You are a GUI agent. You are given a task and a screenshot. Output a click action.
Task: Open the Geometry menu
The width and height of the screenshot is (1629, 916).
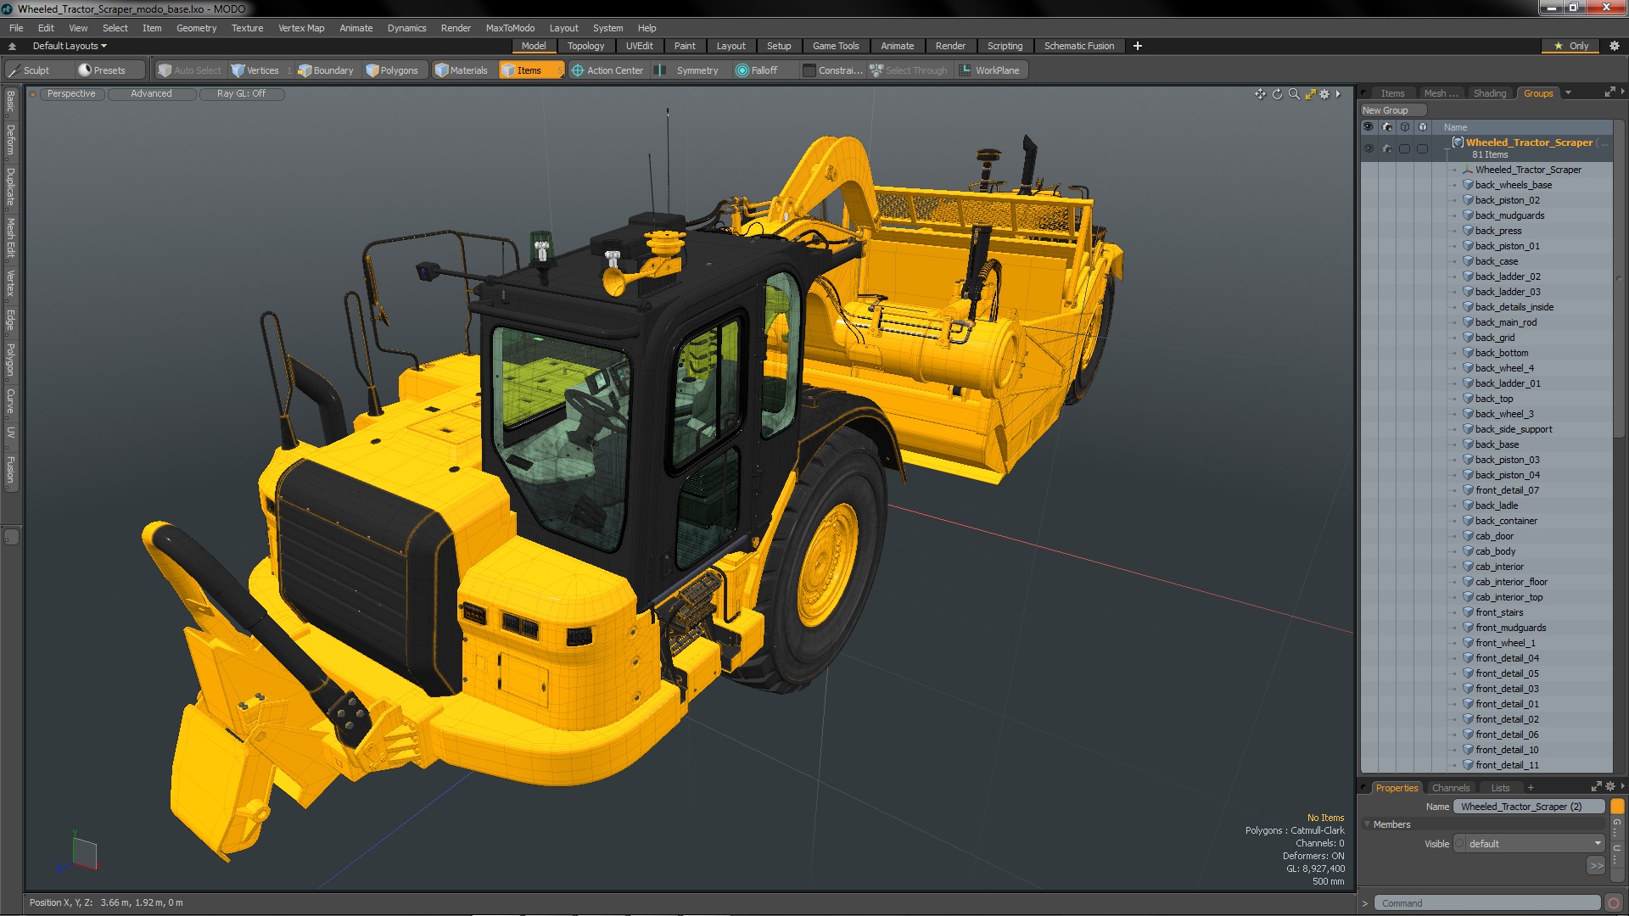pyautogui.click(x=196, y=28)
